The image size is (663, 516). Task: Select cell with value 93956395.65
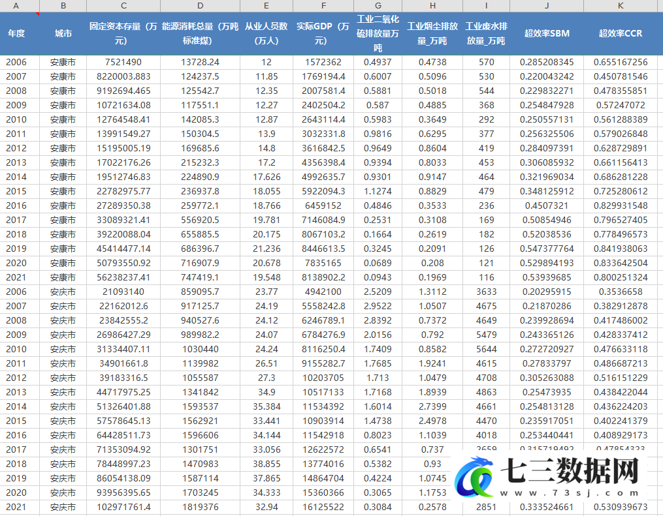click(x=123, y=493)
